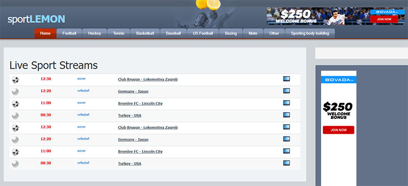Click 11:00 time in first Bromley FC row
The width and height of the screenshot is (408, 186).
tap(45, 103)
